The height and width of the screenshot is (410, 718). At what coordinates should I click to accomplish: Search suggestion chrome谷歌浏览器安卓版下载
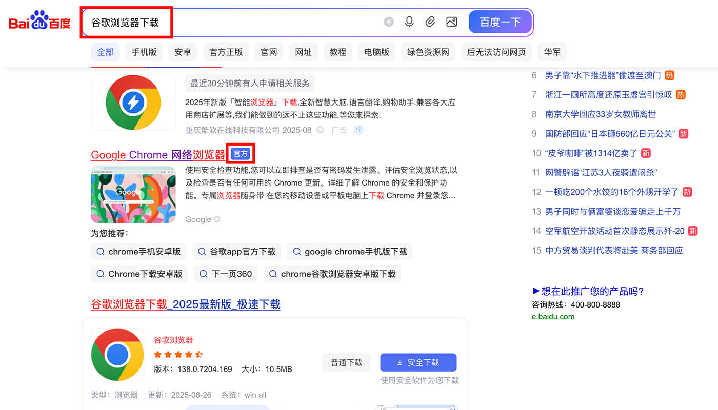[x=332, y=274]
